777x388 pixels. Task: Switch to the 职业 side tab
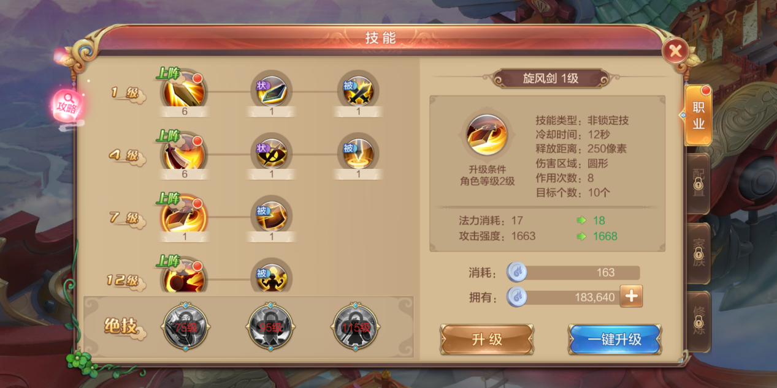coord(699,116)
